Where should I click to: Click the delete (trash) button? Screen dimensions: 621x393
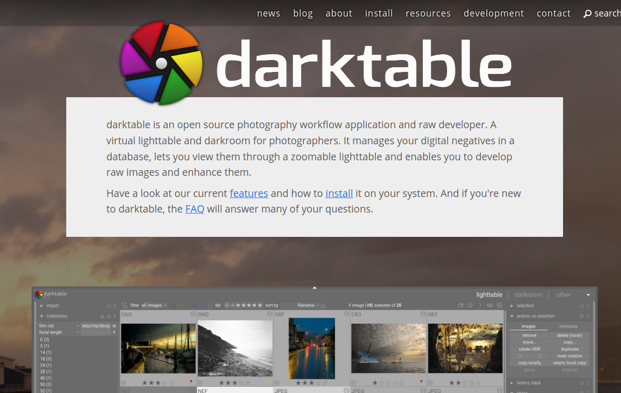[570, 335]
